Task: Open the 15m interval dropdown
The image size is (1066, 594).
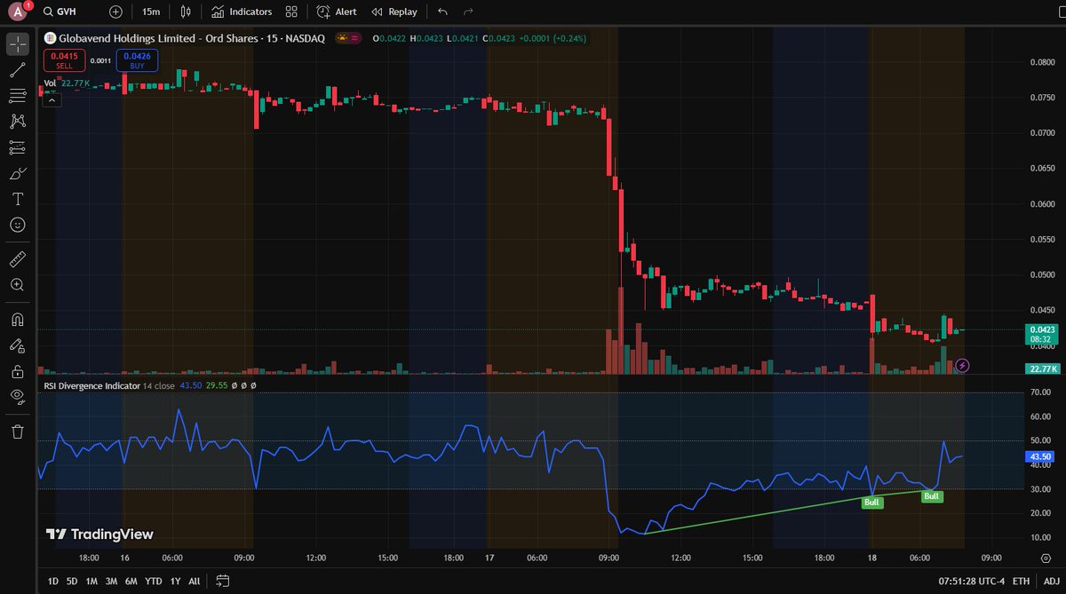Action: point(151,12)
